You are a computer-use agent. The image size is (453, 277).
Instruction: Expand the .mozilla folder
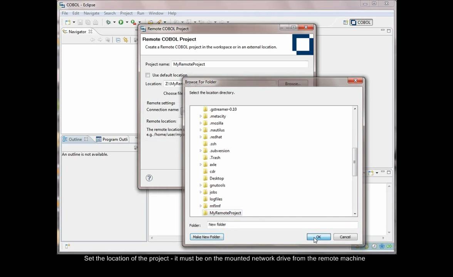[200, 123]
